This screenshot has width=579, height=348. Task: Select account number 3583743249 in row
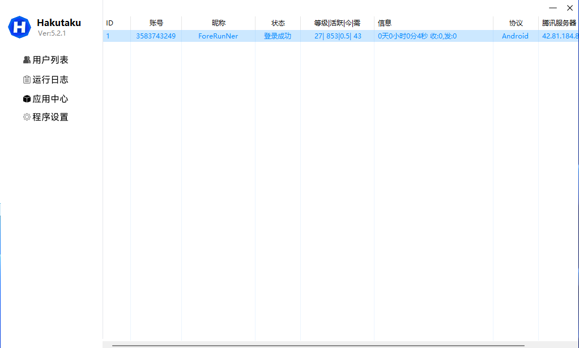click(x=156, y=36)
